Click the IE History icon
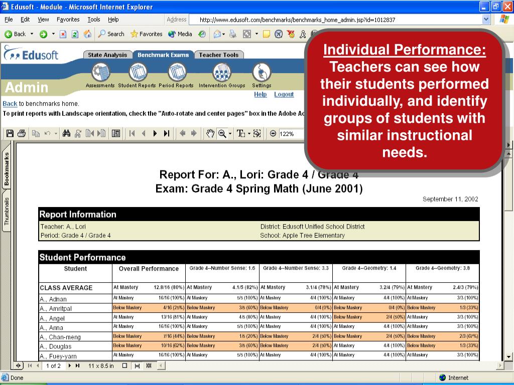The height and width of the screenshot is (385, 514). click(202, 34)
